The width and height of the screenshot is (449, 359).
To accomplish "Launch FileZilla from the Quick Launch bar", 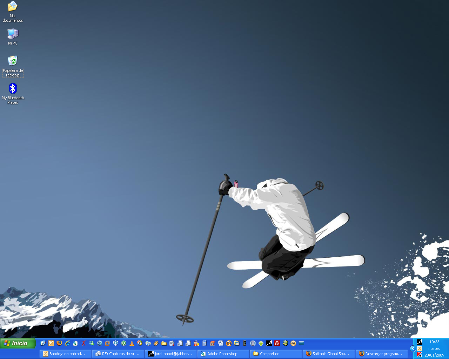I will (x=277, y=343).
